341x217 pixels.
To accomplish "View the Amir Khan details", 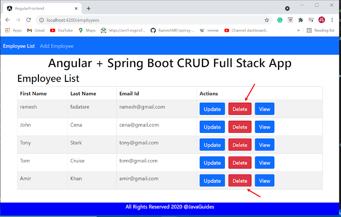I will 264,180.
